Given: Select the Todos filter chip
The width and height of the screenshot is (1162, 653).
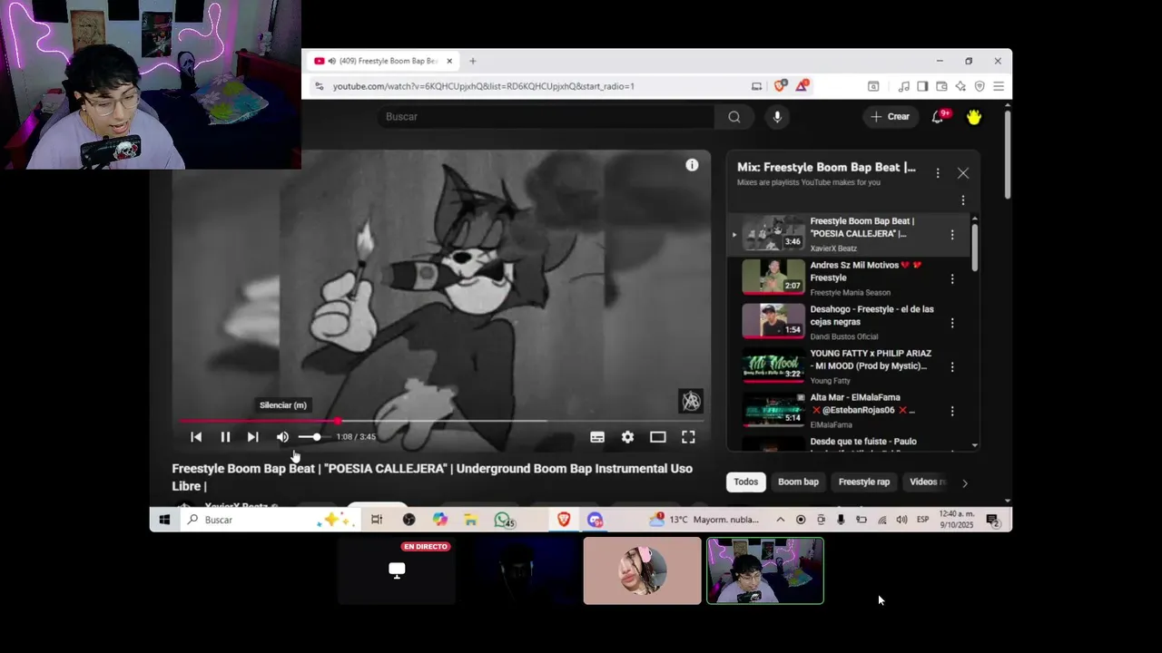Looking at the screenshot, I should tap(746, 482).
